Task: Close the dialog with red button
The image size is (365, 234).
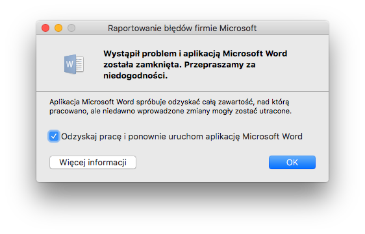Action: 45,28
